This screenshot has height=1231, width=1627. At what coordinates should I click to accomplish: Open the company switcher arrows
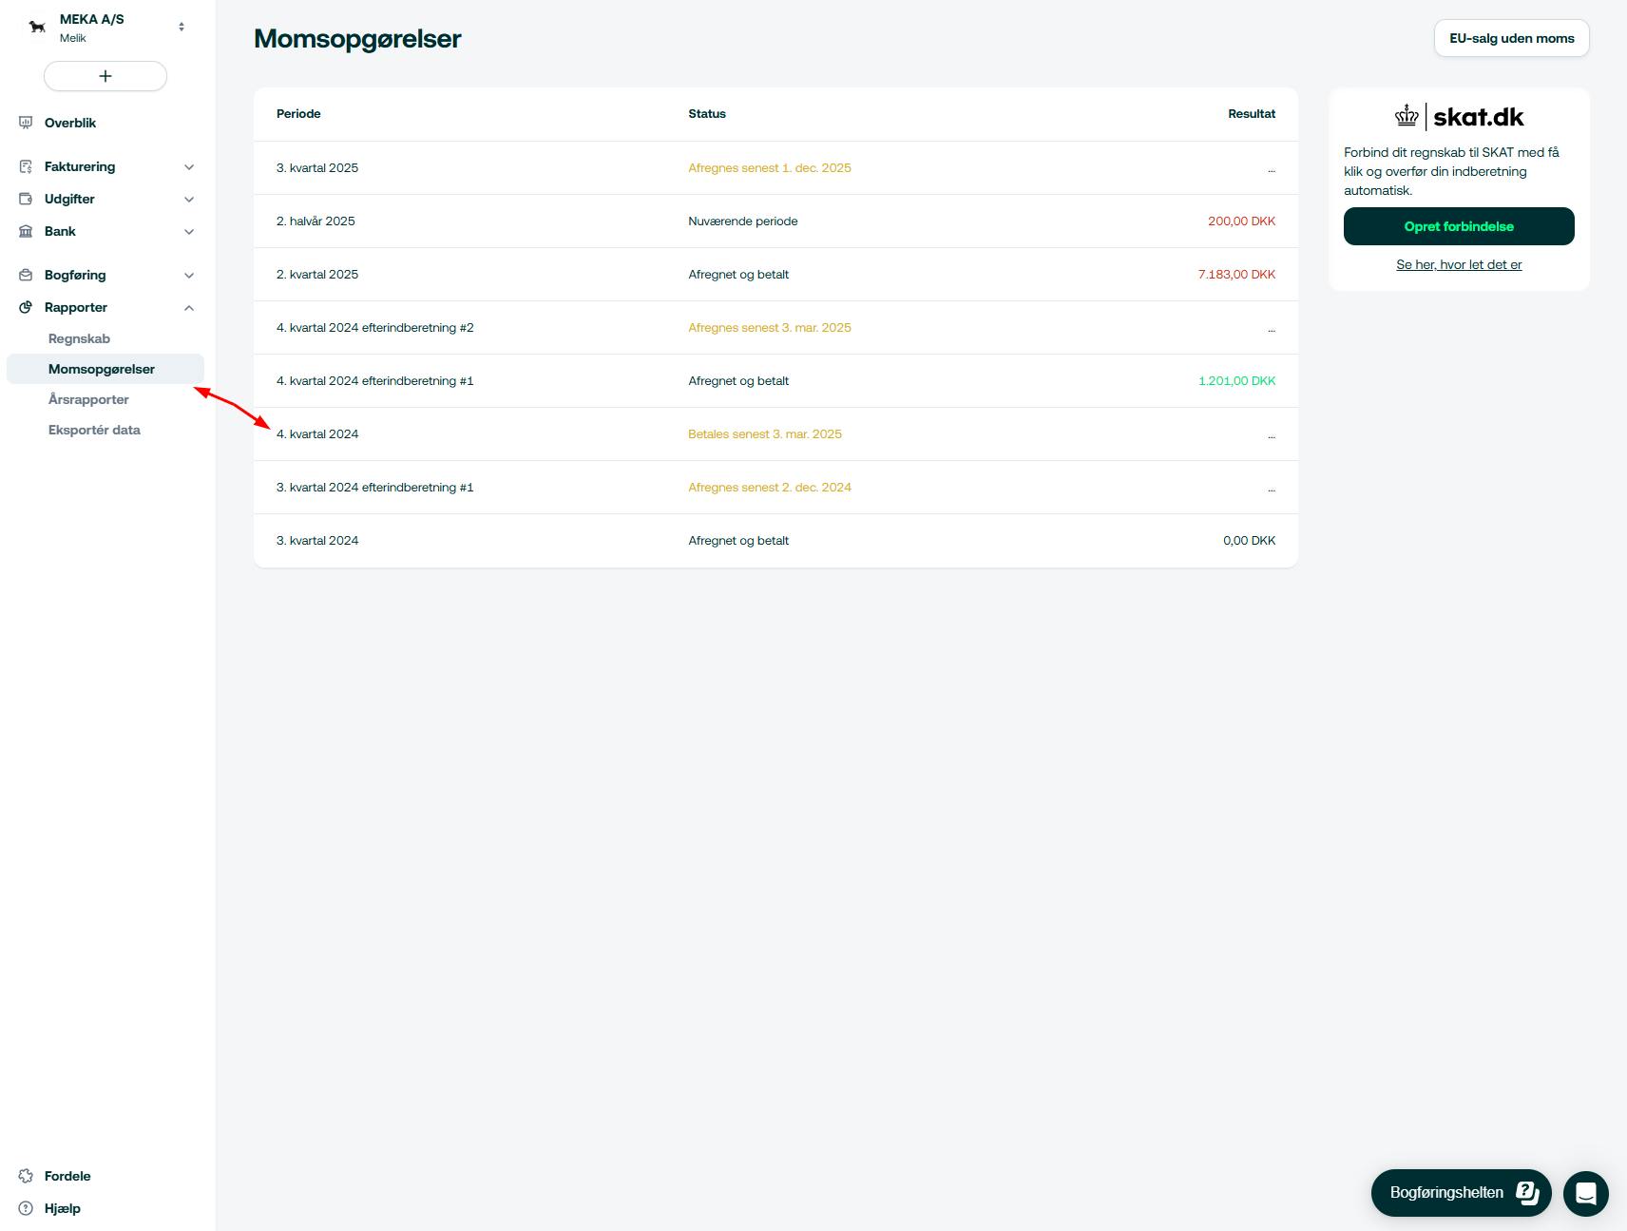tap(182, 27)
